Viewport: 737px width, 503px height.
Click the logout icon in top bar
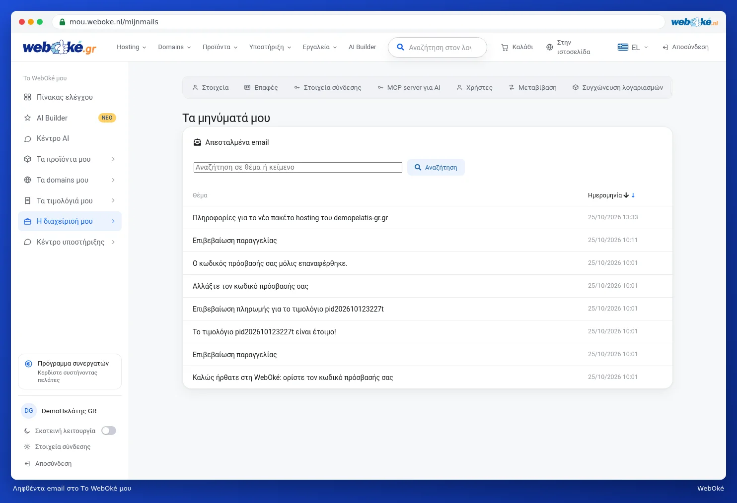click(x=665, y=48)
